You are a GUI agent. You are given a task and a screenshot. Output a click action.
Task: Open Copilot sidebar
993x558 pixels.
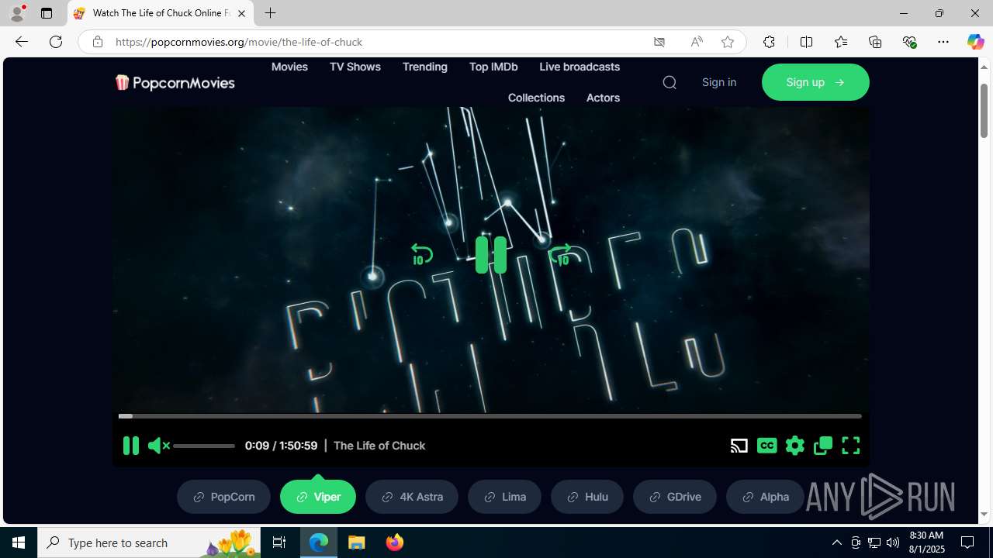click(x=975, y=42)
